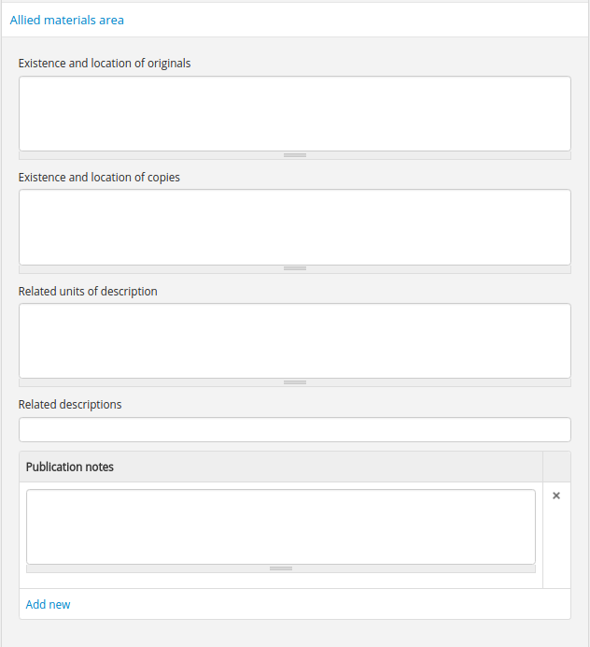Click blank table cell below the × icon

556,552
